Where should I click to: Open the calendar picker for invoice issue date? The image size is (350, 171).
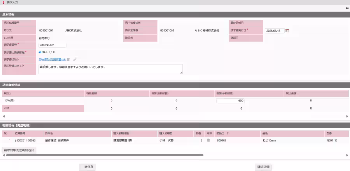(287, 31)
